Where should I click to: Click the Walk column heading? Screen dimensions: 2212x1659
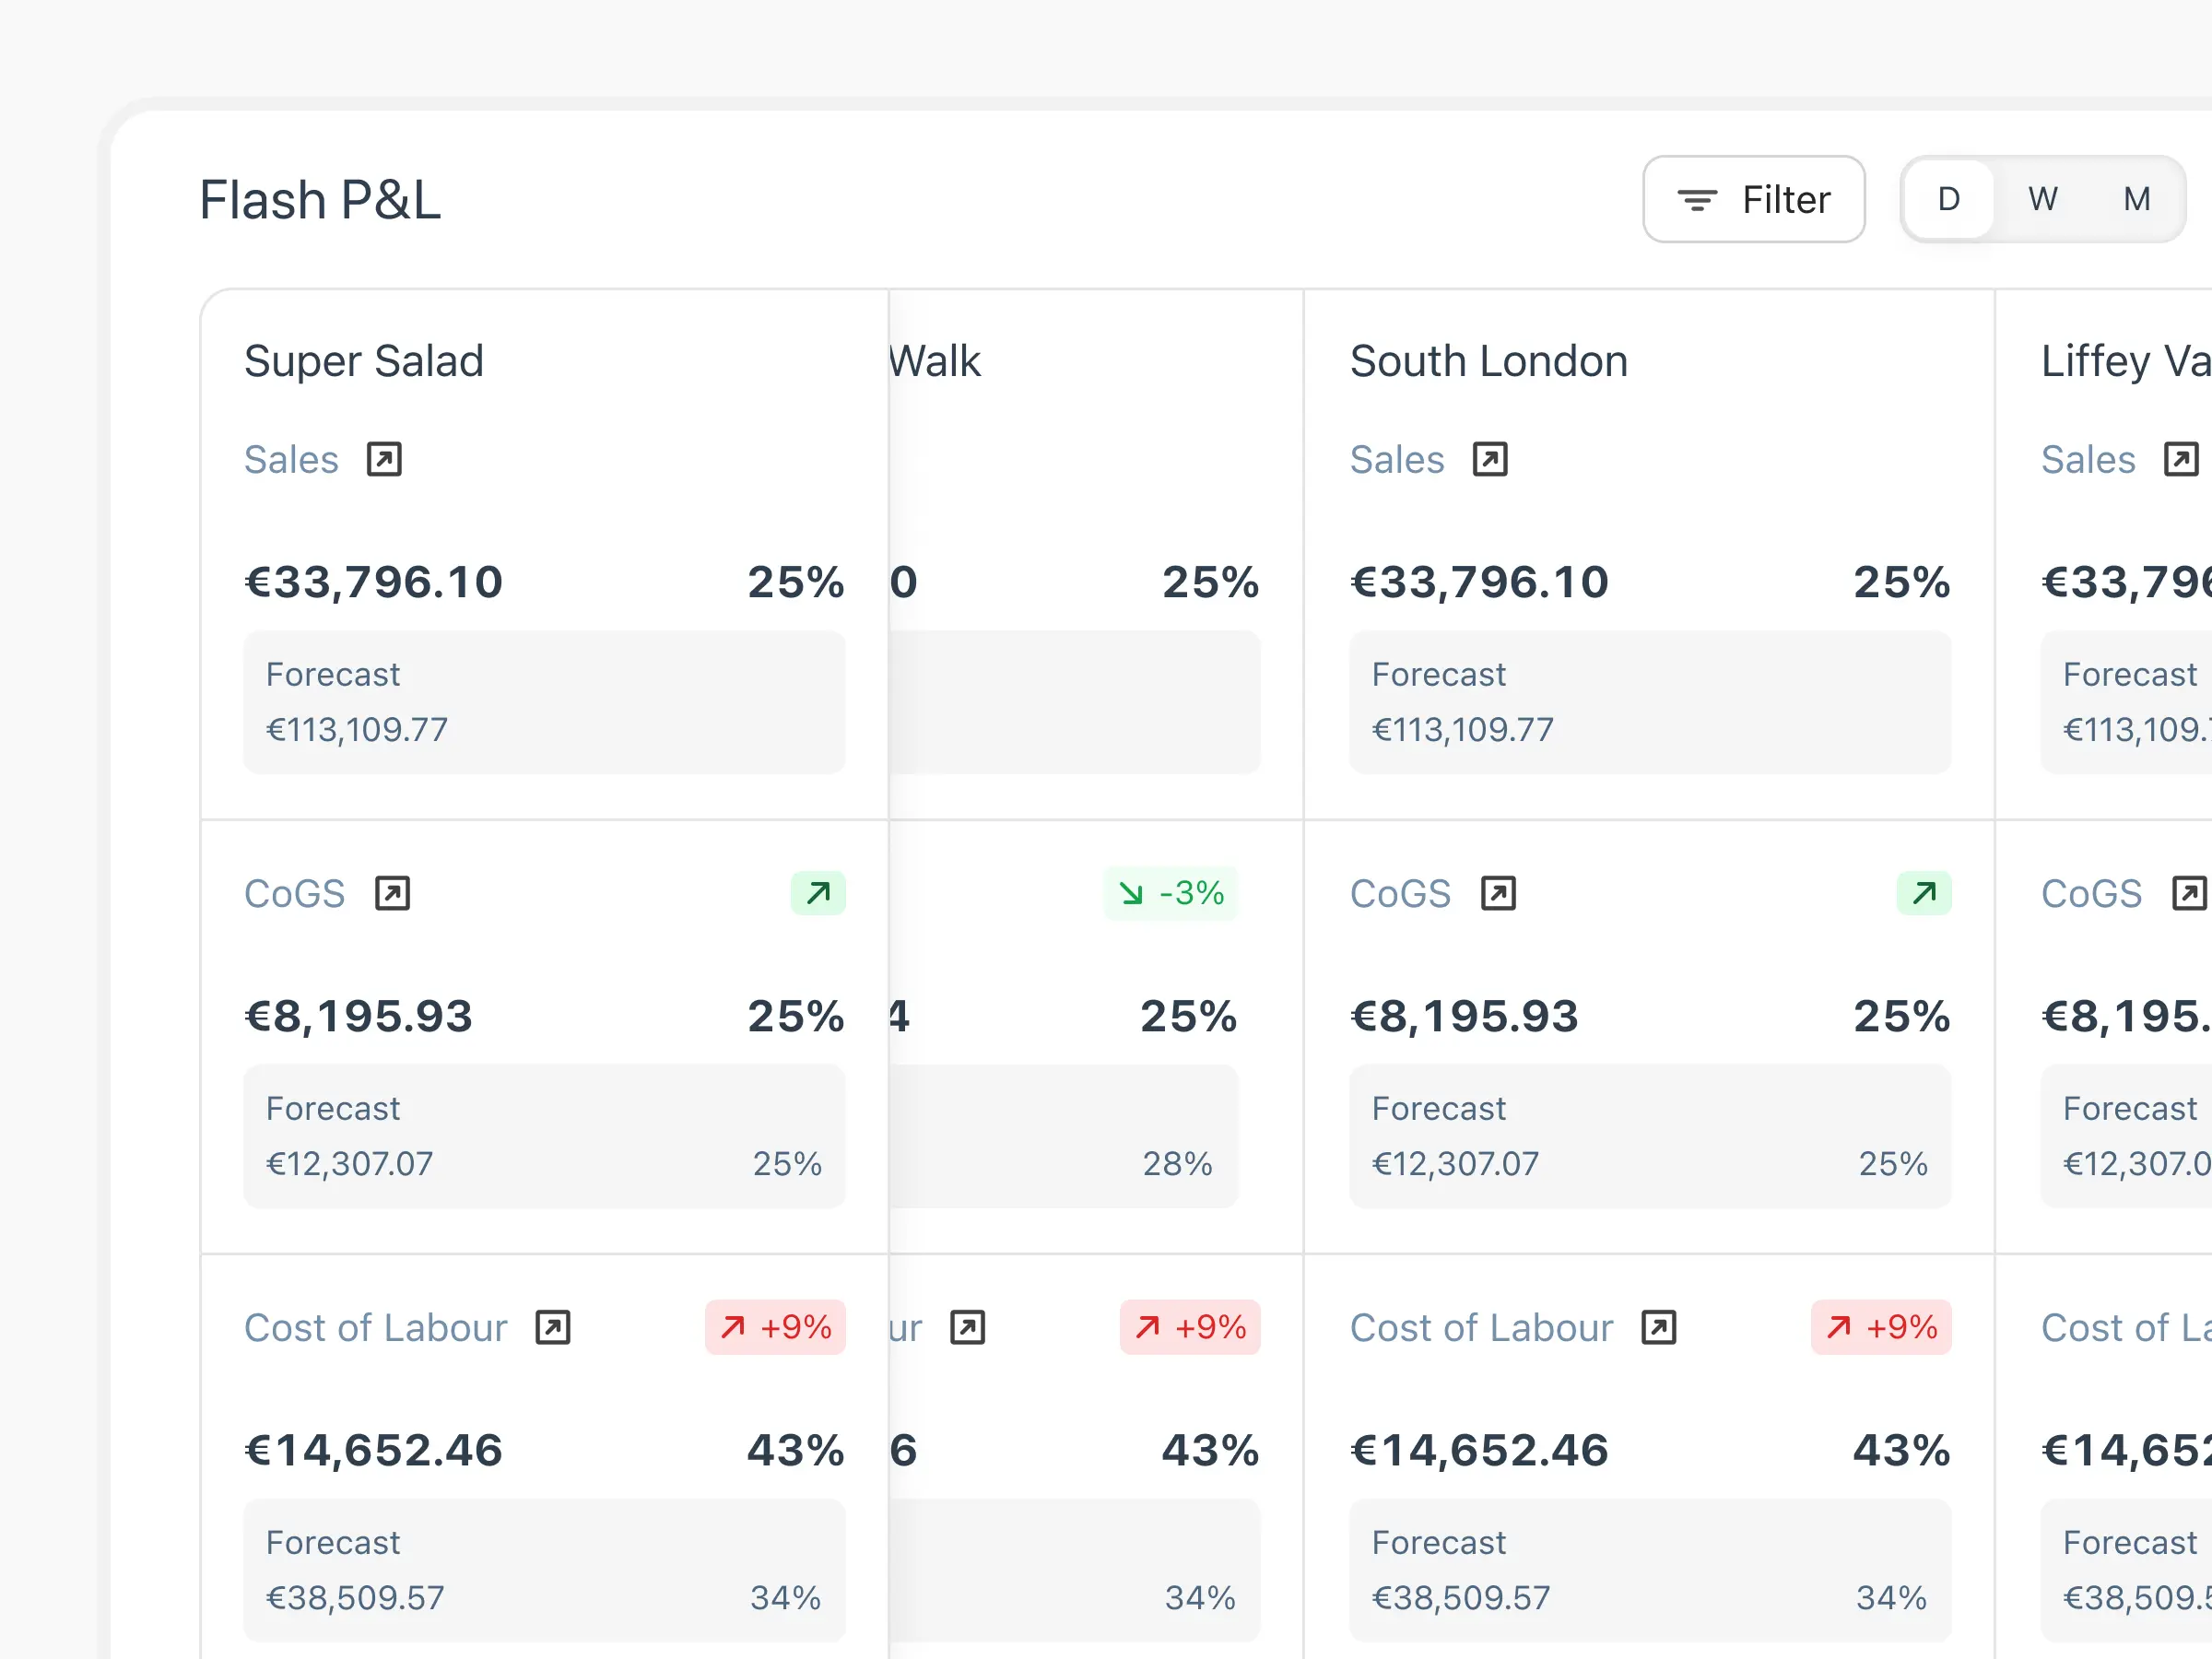pos(935,361)
